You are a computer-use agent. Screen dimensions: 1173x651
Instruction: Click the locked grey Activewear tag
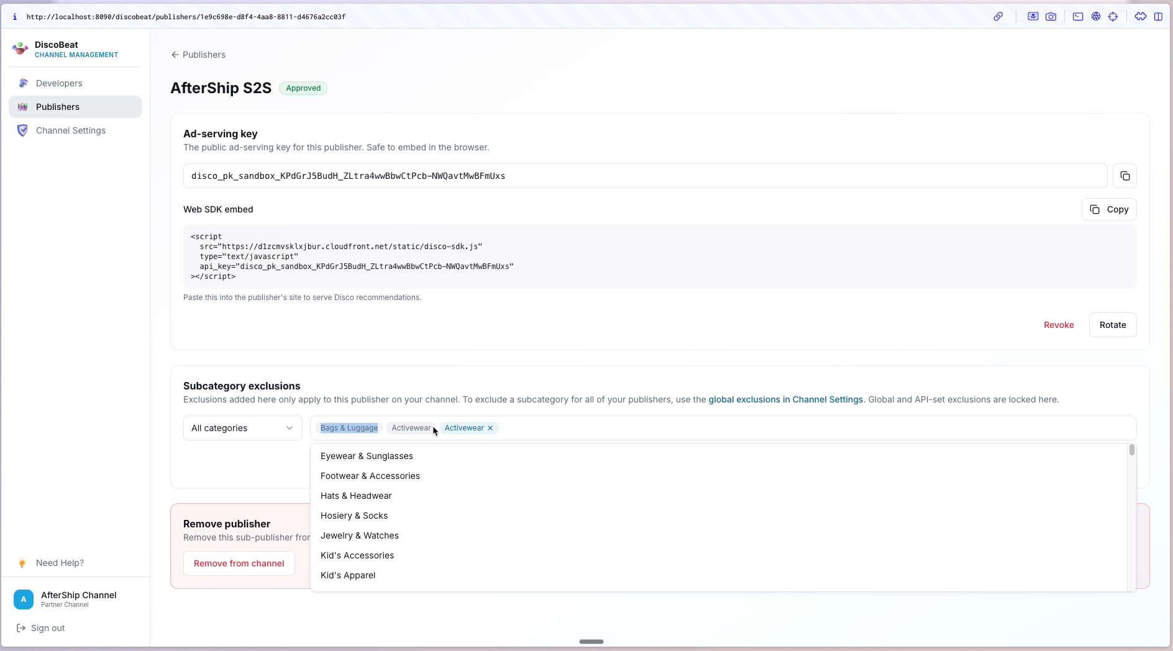pyautogui.click(x=410, y=428)
